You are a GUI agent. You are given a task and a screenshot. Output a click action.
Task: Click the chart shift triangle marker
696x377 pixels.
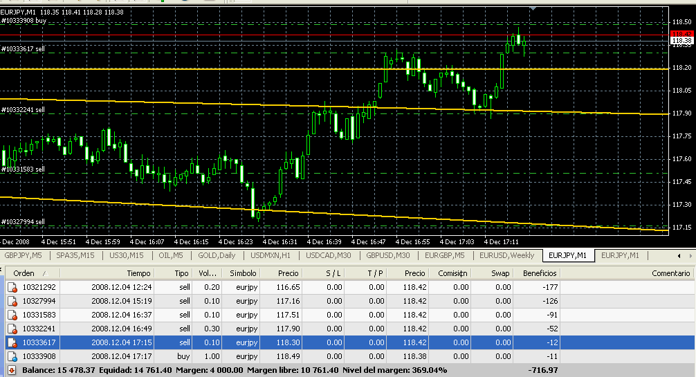(532, 8)
